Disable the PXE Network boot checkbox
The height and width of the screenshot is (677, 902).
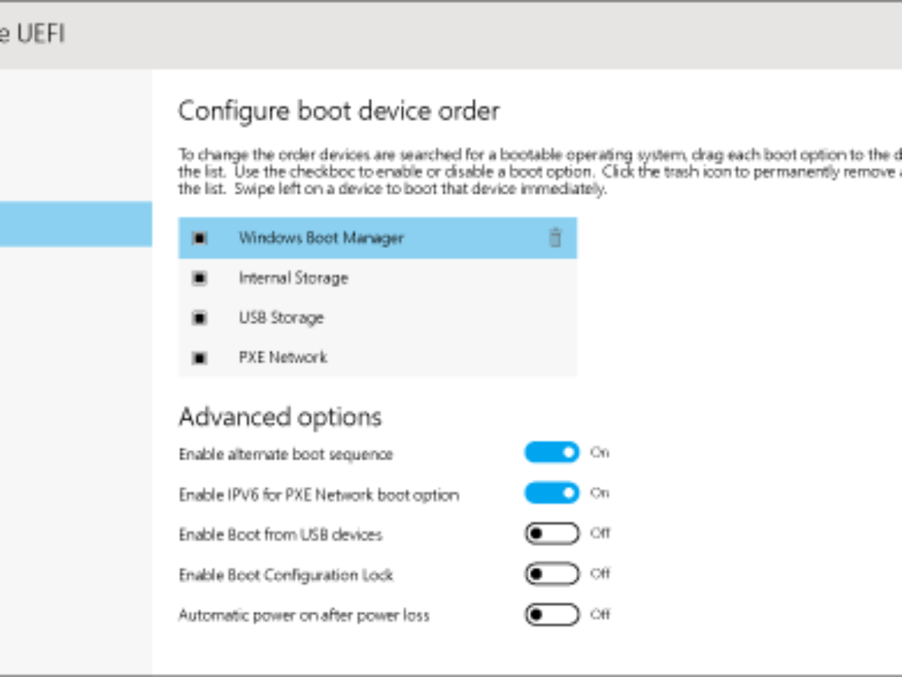click(199, 358)
